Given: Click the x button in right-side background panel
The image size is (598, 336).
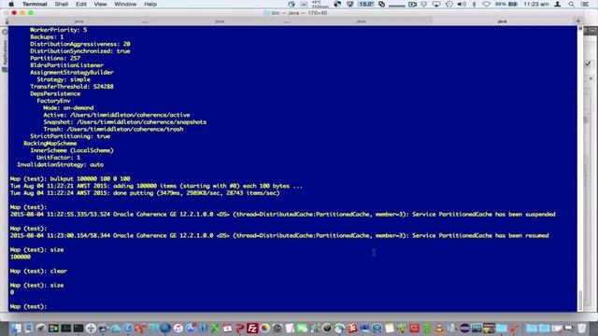Looking at the screenshot, I should [591, 78].
